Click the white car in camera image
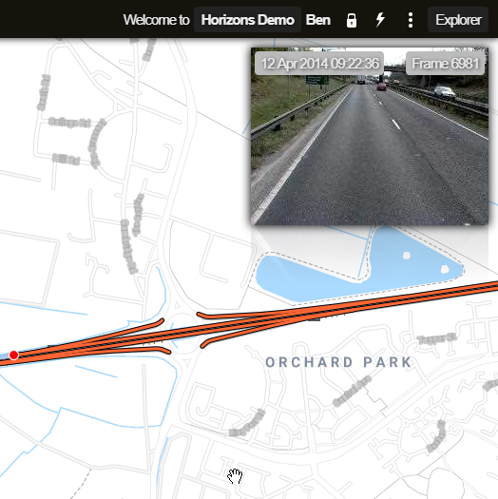 (x=444, y=92)
